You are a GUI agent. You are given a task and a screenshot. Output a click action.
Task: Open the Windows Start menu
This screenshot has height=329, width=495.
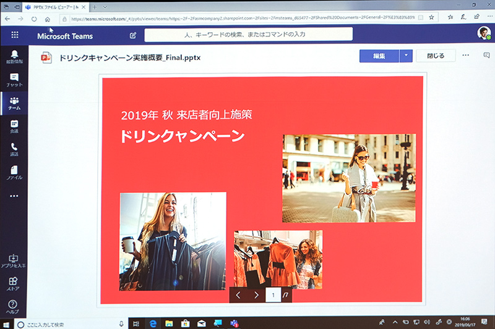6,324
